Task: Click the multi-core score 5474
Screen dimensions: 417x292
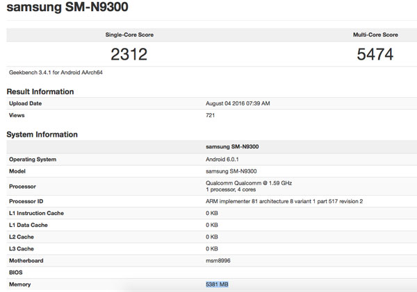Action: [x=375, y=54]
